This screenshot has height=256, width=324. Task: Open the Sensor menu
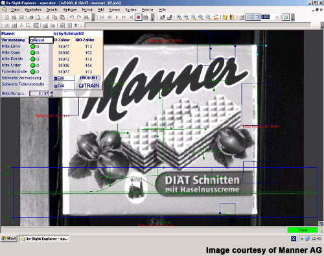tap(115, 10)
